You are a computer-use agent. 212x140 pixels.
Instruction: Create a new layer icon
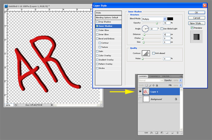point(172,133)
